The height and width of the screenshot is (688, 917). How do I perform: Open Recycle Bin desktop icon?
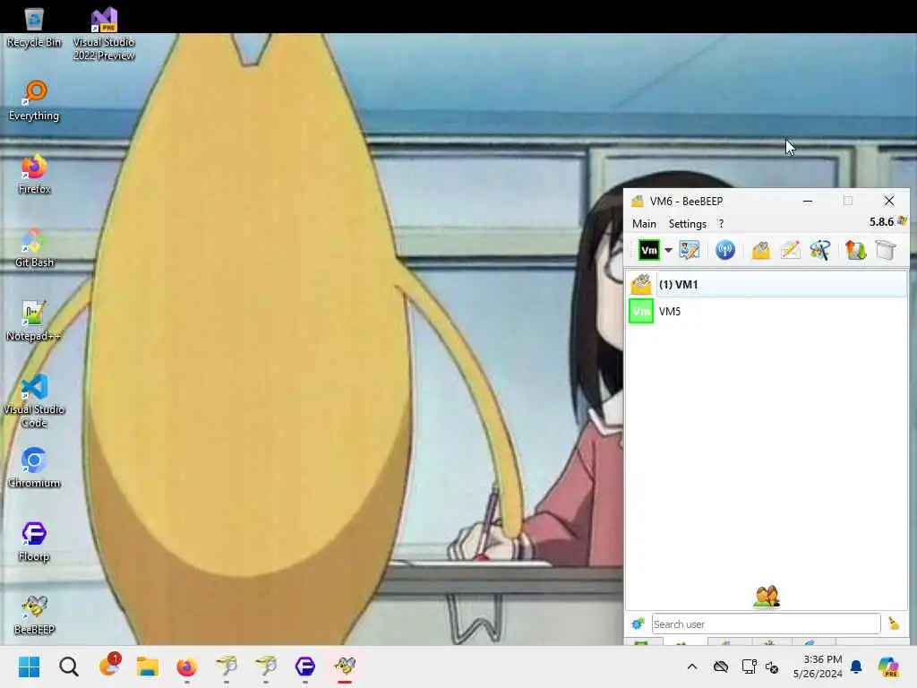34,27
